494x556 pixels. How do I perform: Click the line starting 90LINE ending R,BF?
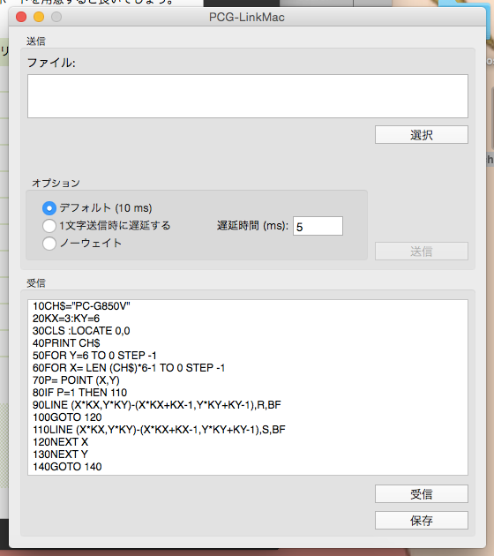157,405
